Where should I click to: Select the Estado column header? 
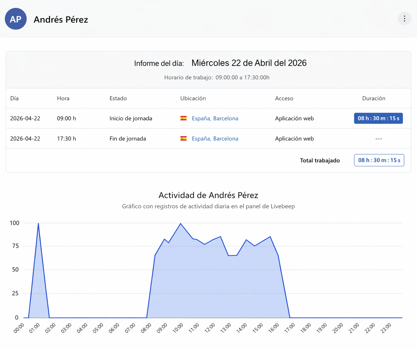118,98
